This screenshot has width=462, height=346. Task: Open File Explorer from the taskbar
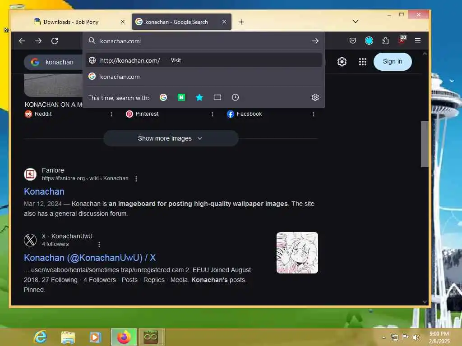point(68,337)
